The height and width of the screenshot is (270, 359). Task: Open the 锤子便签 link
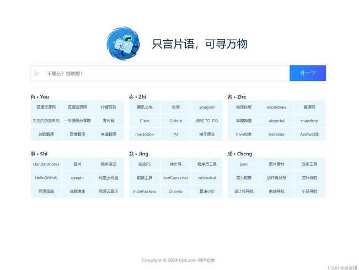point(207,134)
